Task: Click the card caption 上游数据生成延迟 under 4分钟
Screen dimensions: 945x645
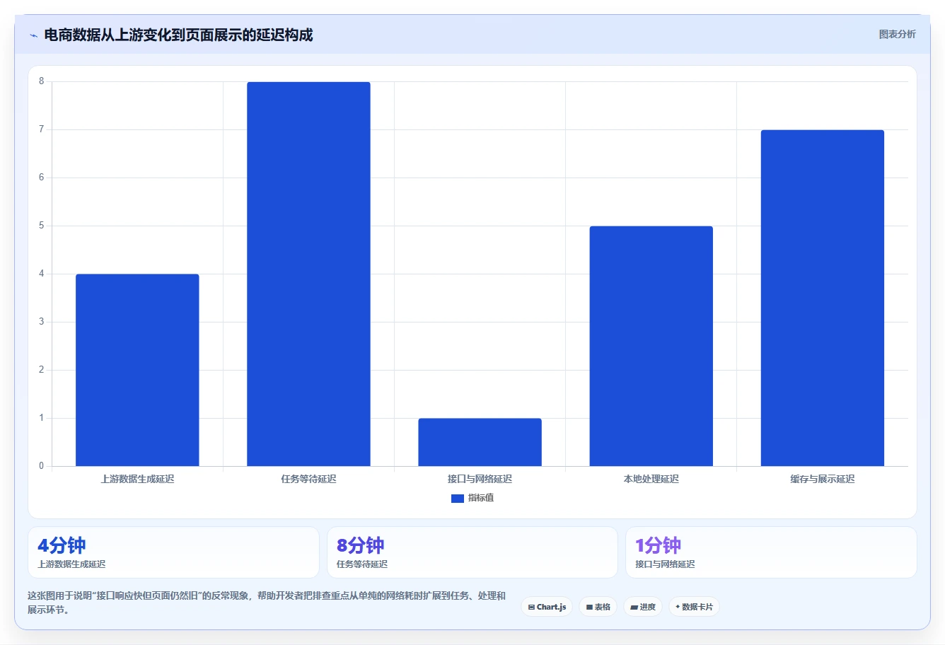Action: coord(71,564)
